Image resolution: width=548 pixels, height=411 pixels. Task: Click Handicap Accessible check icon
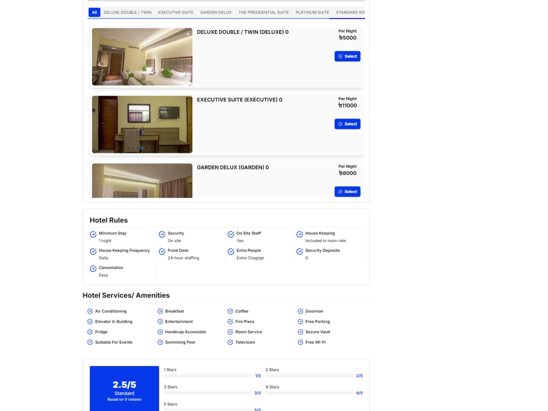click(161, 332)
